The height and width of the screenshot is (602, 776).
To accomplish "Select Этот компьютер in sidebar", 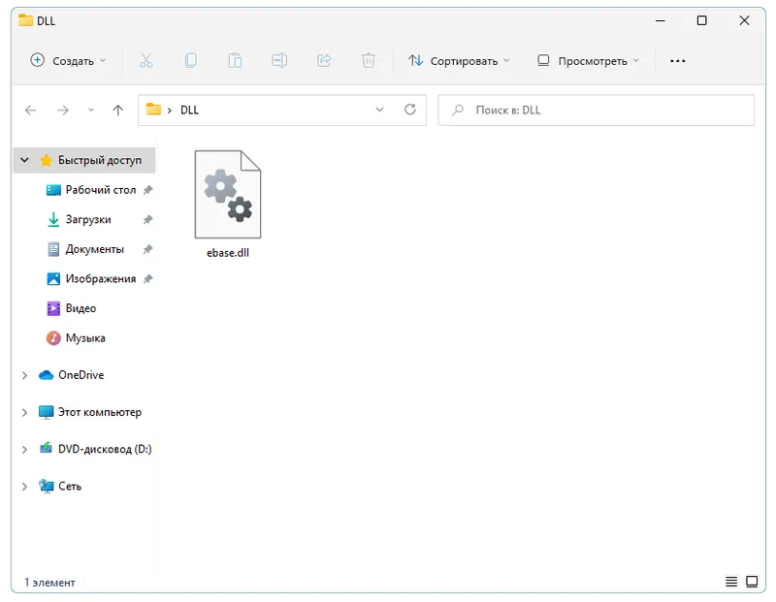I will (100, 413).
